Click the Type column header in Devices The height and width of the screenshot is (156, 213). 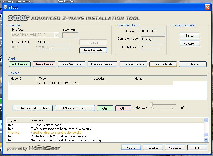coord(63,79)
